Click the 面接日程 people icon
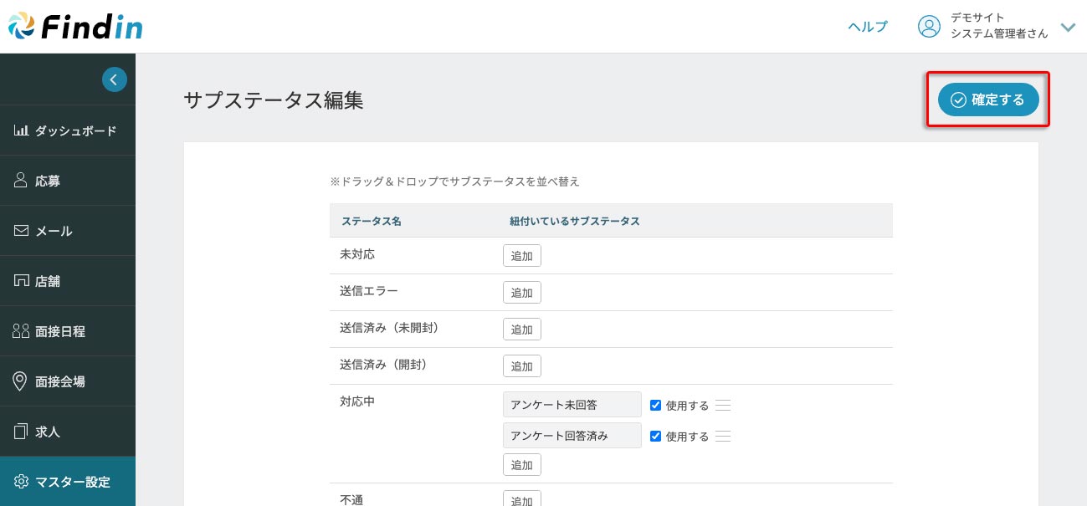This screenshot has width=1087, height=506. pos(22,331)
